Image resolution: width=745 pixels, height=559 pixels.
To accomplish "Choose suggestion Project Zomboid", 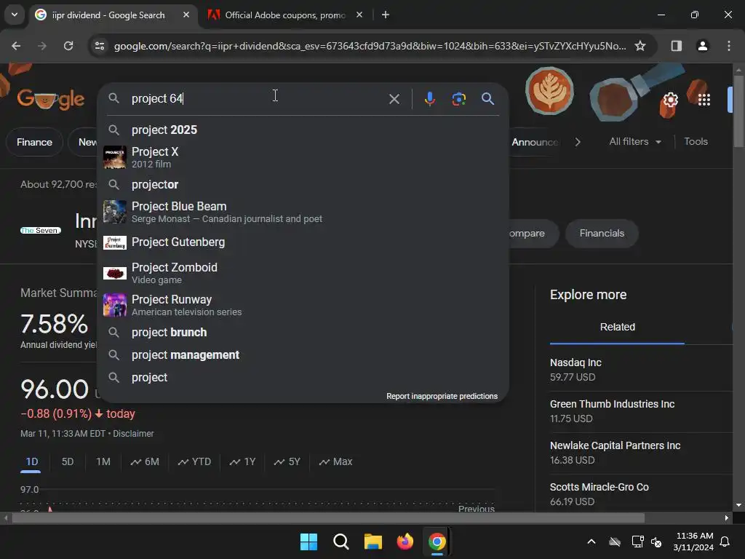I will coord(303,273).
